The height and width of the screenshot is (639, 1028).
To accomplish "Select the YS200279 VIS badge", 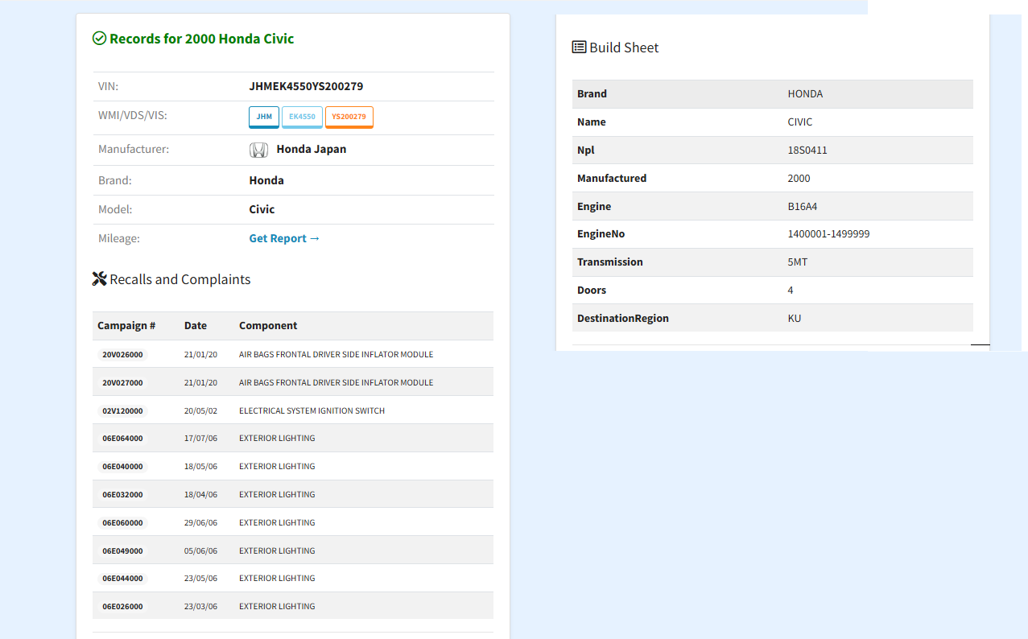I will (349, 117).
